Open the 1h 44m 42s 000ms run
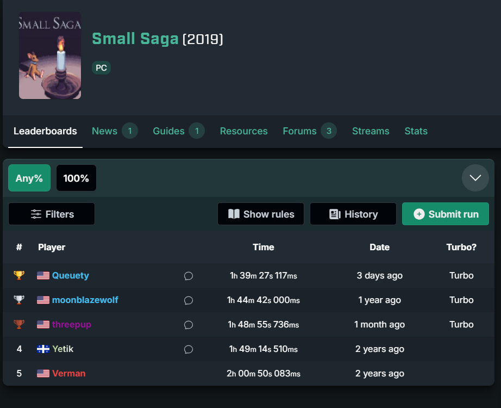 pos(264,300)
